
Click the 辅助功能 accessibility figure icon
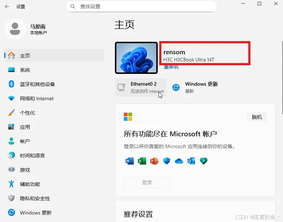[11, 184]
